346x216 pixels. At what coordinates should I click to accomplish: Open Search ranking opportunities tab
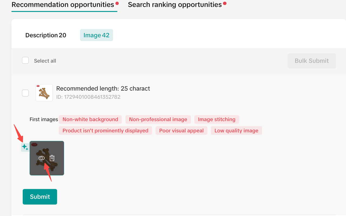[175, 5]
